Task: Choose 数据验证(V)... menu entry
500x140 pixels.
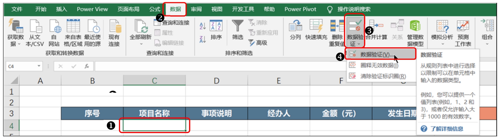Action: 381,55
